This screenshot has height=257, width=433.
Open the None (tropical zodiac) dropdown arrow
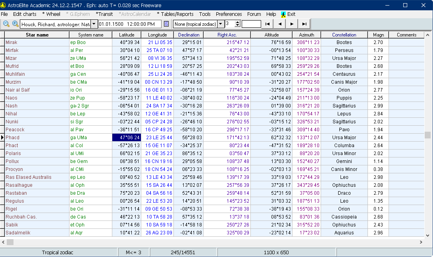tap(220, 24)
